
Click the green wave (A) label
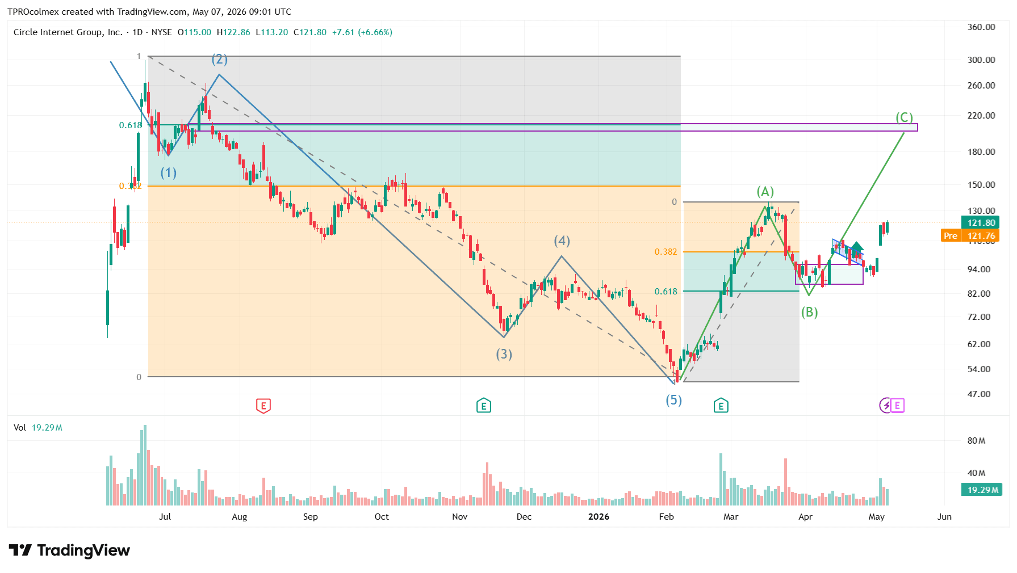(x=765, y=191)
